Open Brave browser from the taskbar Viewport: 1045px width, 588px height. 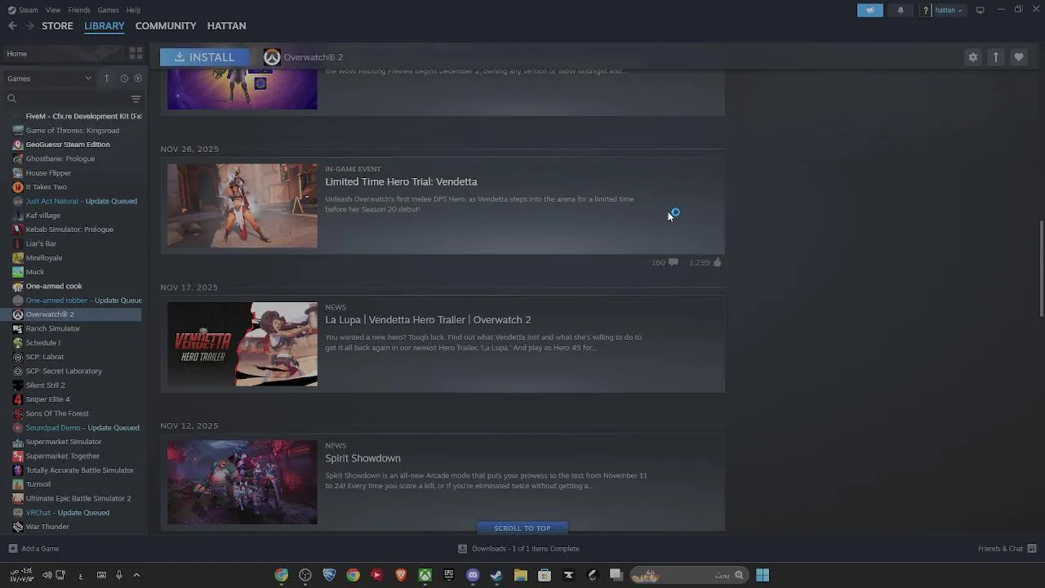(401, 576)
